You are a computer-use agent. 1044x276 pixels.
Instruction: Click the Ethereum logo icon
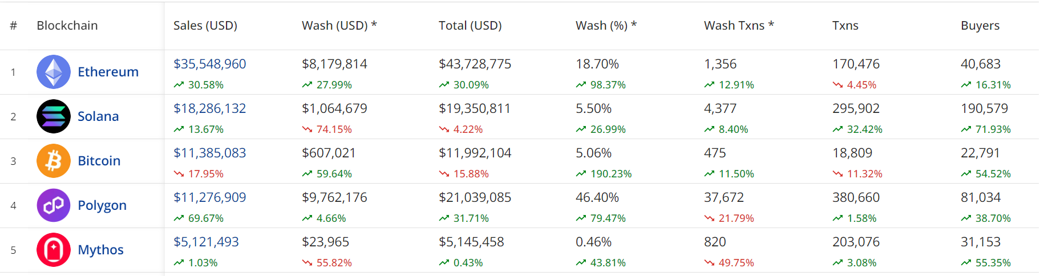54,72
